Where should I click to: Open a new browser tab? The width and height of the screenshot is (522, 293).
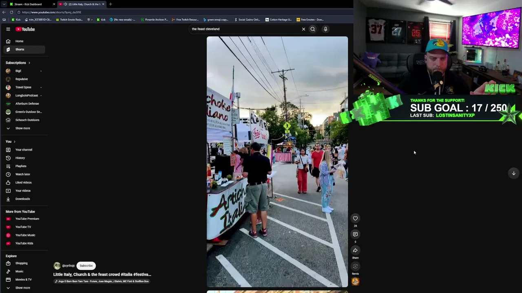coord(111,4)
